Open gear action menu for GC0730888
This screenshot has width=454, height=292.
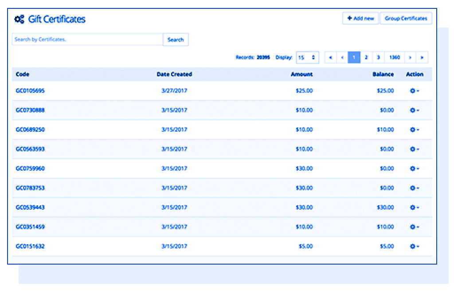(x=414, y=110)
